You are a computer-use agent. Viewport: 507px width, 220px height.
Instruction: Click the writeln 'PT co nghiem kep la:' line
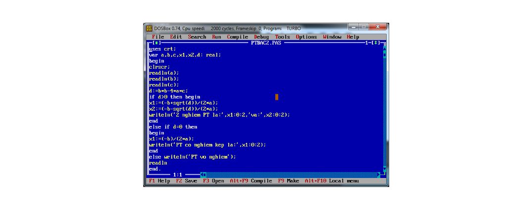(x=207, y=145)
